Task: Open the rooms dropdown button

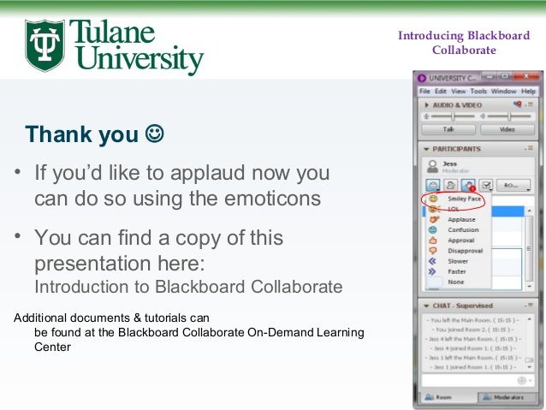Action: [x=513, y=185]
